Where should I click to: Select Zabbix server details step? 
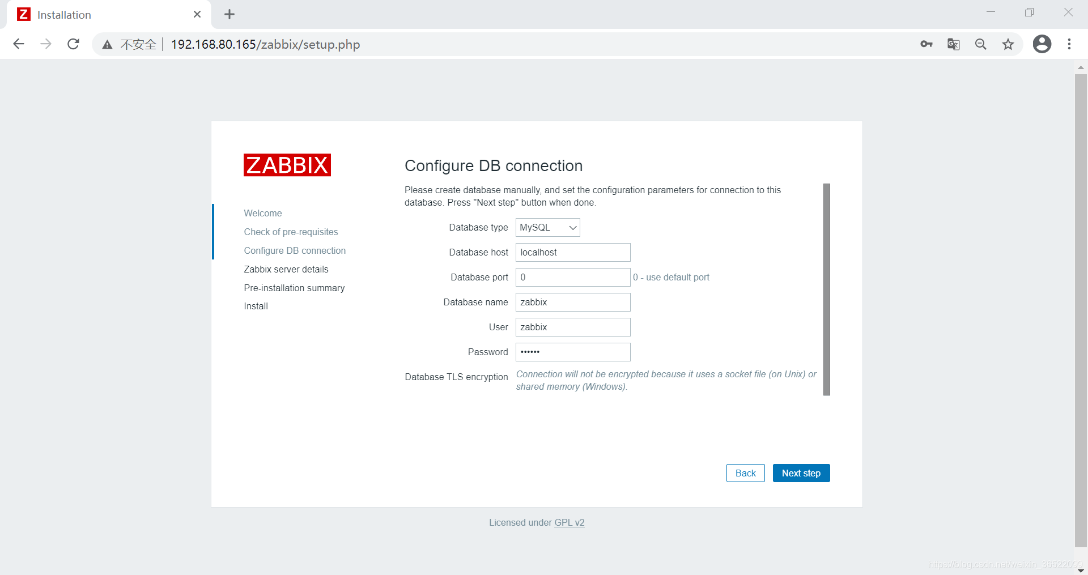[286, 269]
